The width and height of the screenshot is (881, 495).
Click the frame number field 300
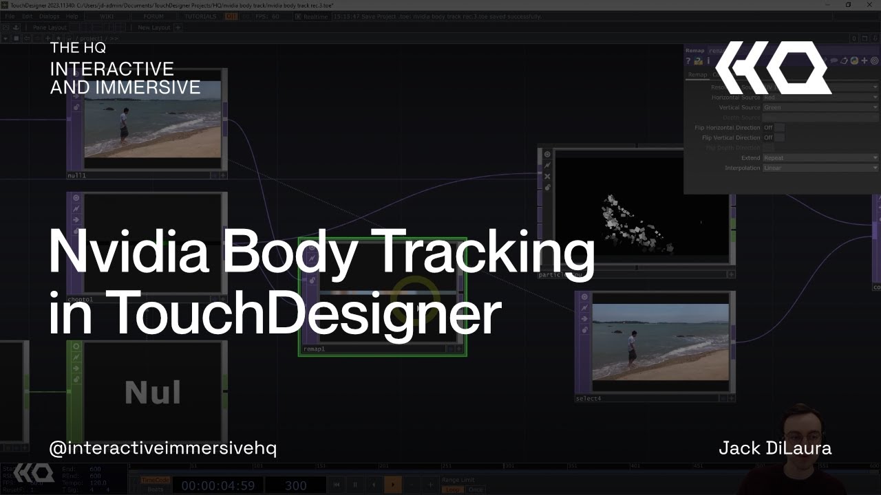click(295, 485)
